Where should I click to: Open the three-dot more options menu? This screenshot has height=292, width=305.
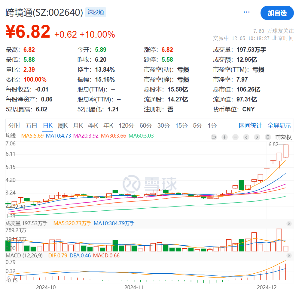(x=247, y=12)
